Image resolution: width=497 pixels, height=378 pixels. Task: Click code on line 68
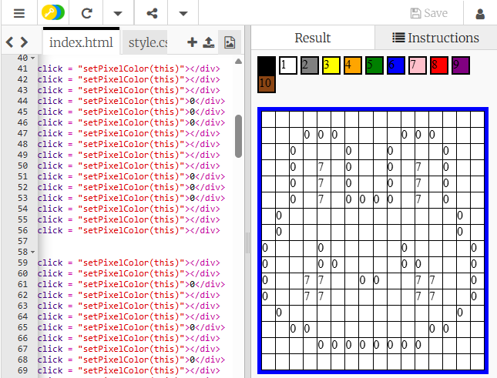(x=131, y=360)
